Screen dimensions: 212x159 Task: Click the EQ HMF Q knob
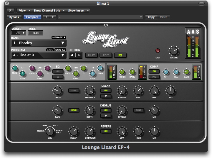83,68
